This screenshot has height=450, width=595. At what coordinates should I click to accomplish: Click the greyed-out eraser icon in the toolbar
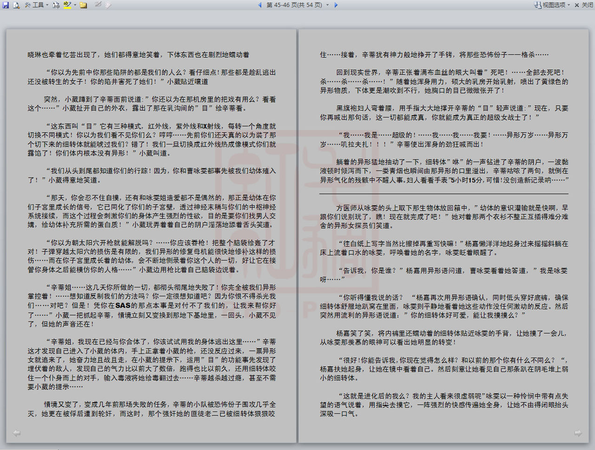coord(108,5)
